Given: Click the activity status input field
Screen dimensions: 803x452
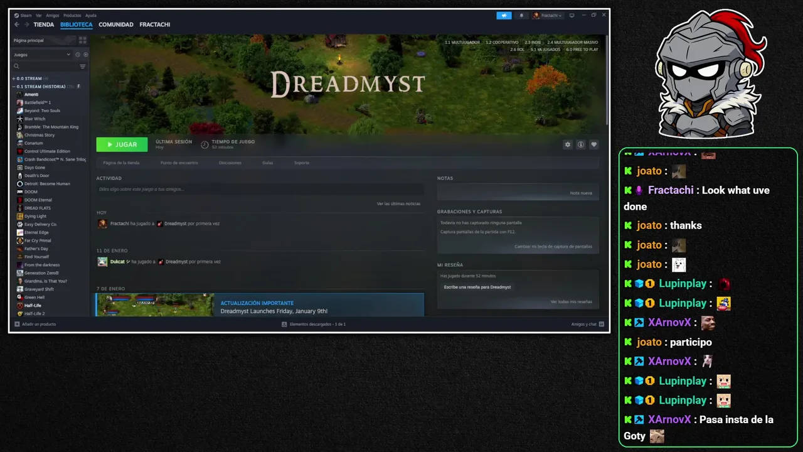Looking at the screenshot, I should point(260,189).
